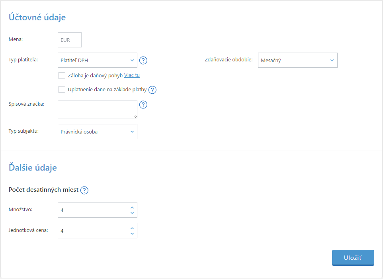Show help for Spisová značka field
This screenshot has height=279, width=383.
coord(144,105)
